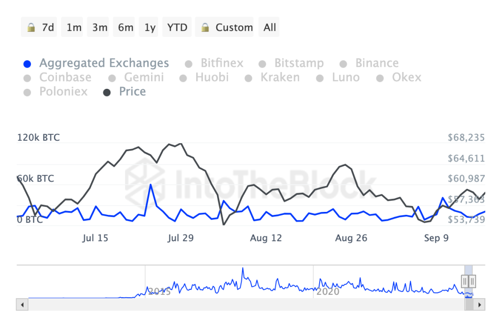Select the 6m range button
502x335 pixels.
coord(125,27)
